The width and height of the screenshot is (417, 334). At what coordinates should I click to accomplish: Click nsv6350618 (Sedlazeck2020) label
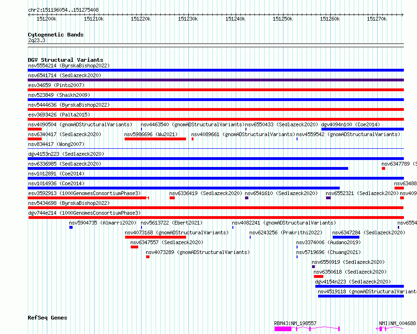point(350,272)
